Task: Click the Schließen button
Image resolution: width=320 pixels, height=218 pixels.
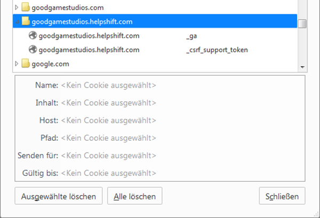Action: [x=282, y=196]
